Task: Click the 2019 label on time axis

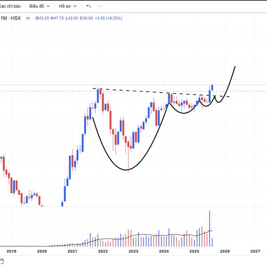Action: click(12, 251)
